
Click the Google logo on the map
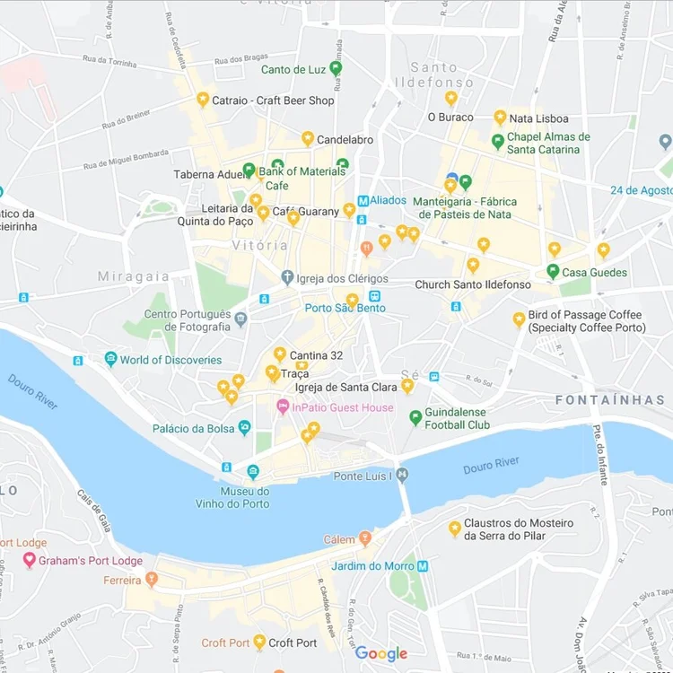[x=381, y=653]
